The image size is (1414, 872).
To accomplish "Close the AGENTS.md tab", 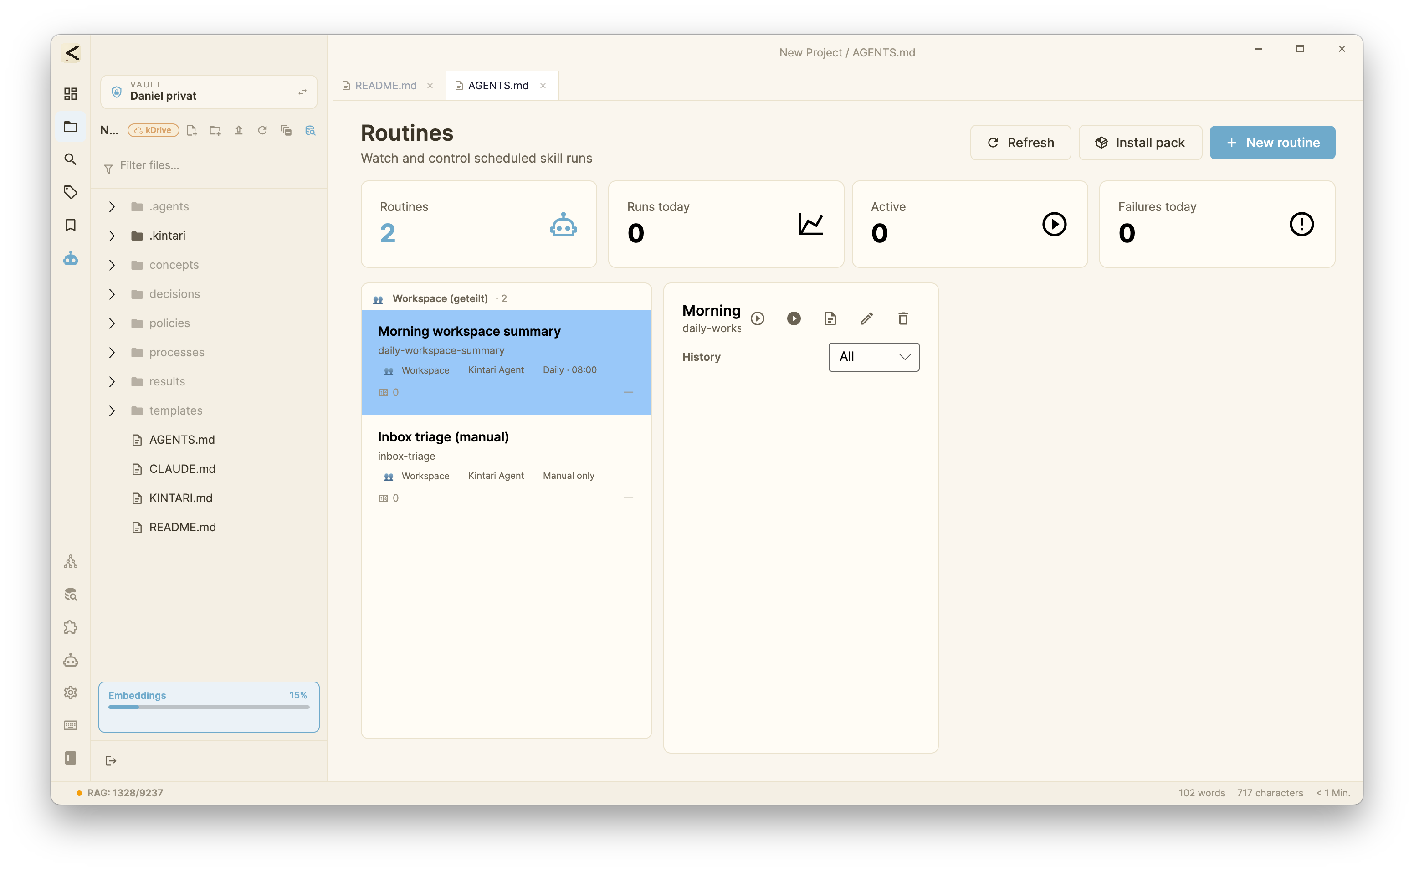I will click(x=543, y=85).
